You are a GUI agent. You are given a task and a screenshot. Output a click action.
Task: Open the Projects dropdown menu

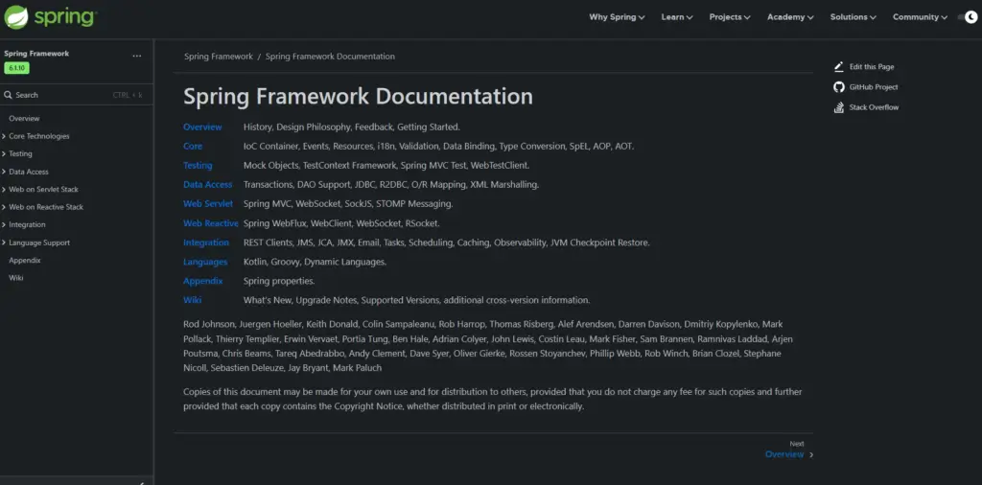coord(730,17)
